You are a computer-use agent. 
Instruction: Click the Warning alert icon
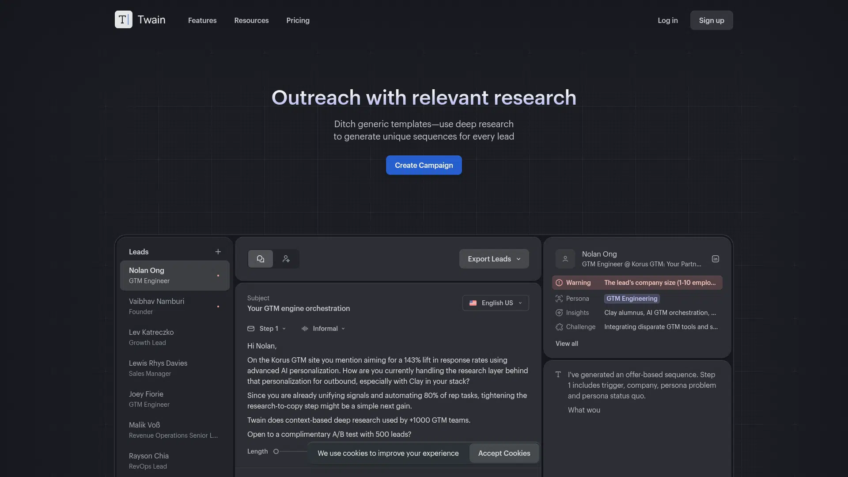point(559,283)
